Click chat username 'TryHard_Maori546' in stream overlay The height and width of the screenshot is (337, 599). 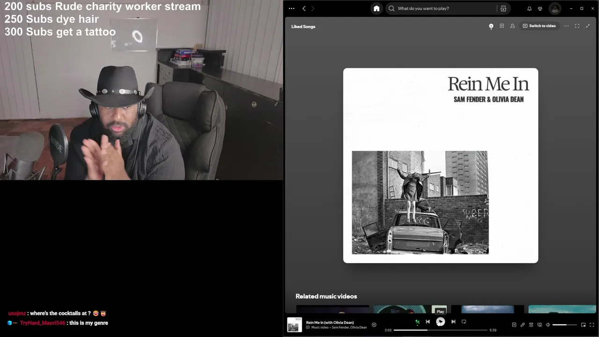click(43, 323)
